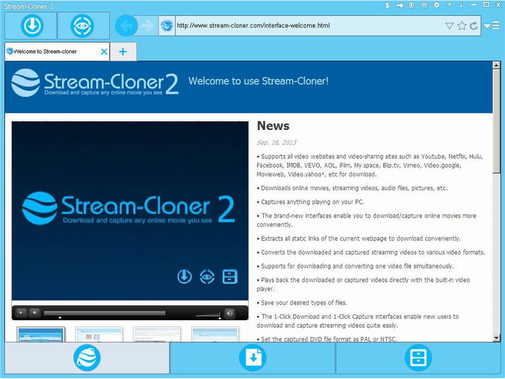Open a new tab with the plus button
The height and width of the screenshot is (379, 505).
(123, 51)
